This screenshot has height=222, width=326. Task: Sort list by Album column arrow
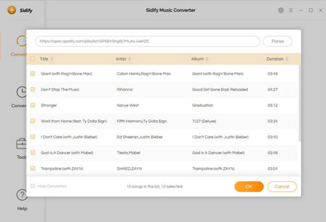(207, 59)
